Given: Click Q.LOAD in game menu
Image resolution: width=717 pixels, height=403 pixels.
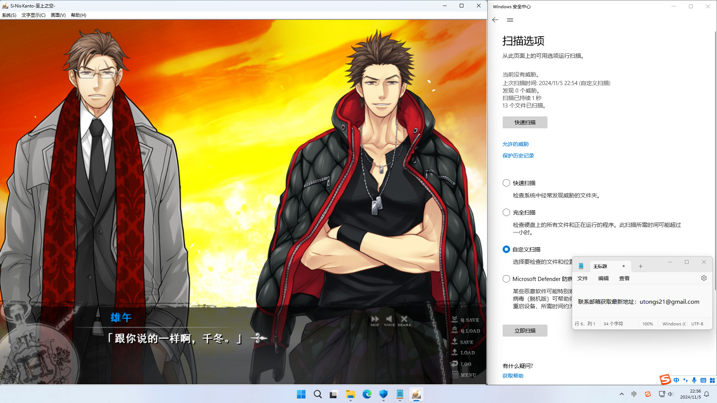Looking at the screenshot, I should point(466,331).
